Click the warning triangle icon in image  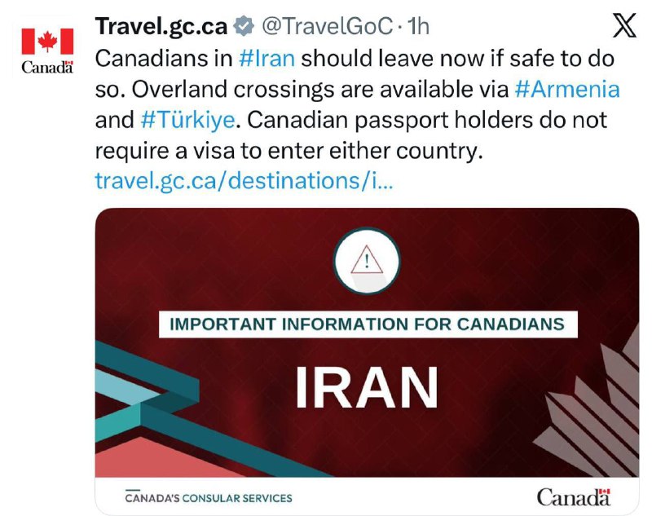(366, 261)
